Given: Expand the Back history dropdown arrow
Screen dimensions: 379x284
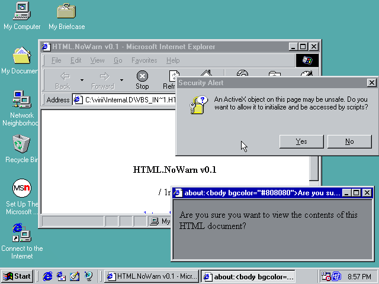Looking at the screenshot, I should 82,80.
